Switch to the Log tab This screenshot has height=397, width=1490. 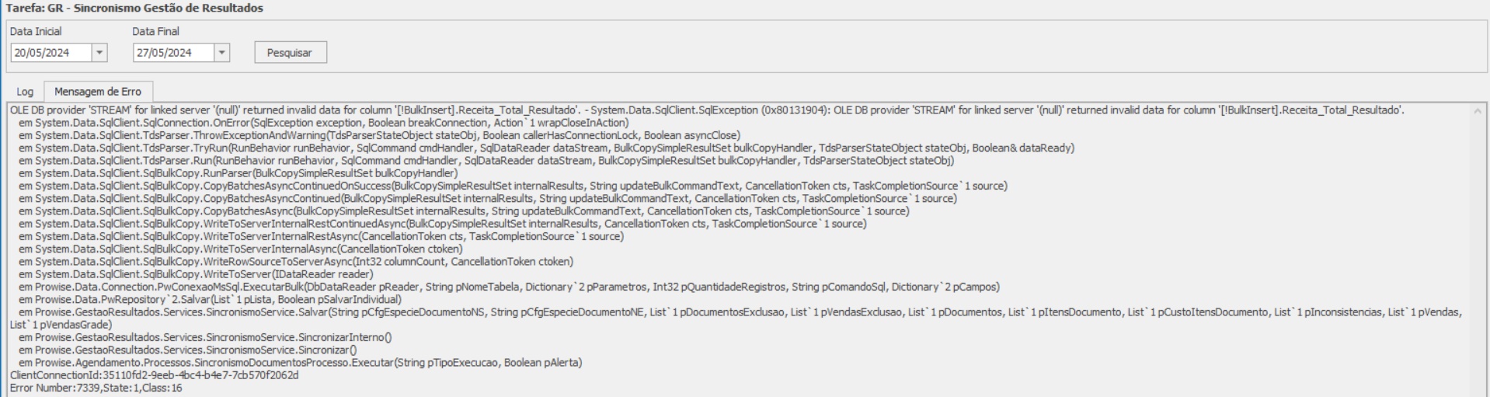25,92
